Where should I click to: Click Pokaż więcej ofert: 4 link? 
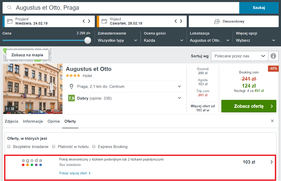[x=75, y=173]
